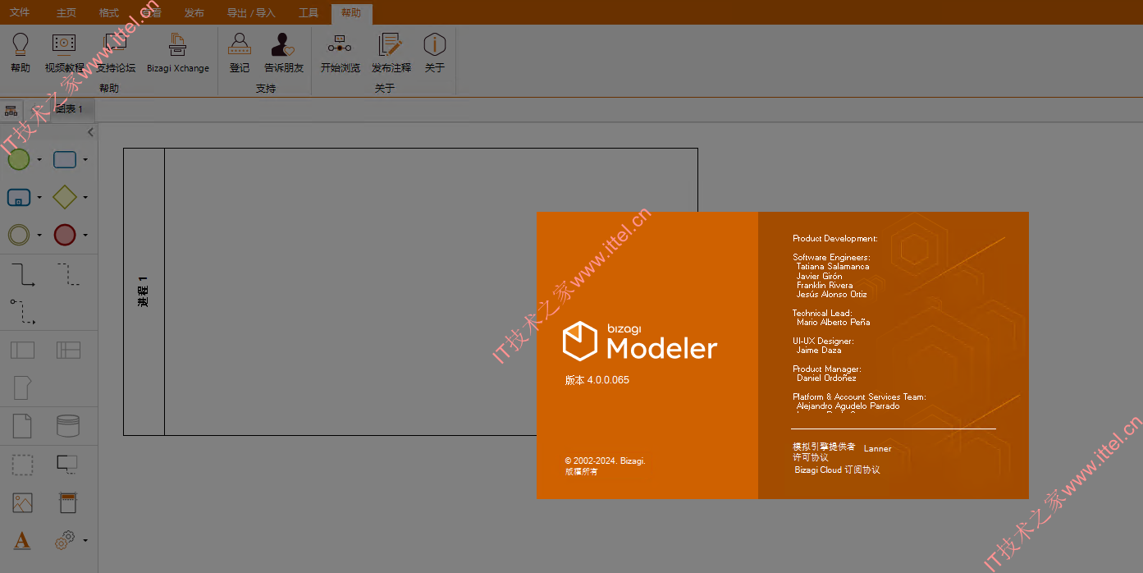Open Bizagi Cloud 订阅协议 link
1143x573 pixels.
(x=837, y=470)
